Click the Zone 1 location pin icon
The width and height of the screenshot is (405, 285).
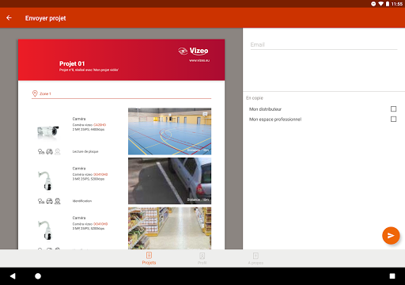click(x=35, y=93)
